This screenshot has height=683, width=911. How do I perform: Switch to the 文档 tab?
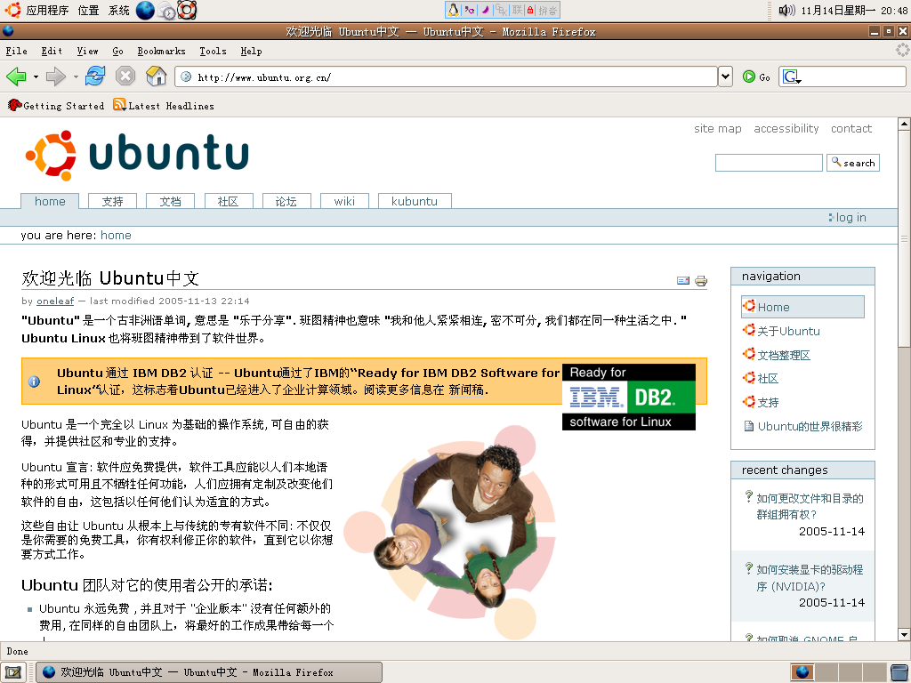click(x=170, y=201)
